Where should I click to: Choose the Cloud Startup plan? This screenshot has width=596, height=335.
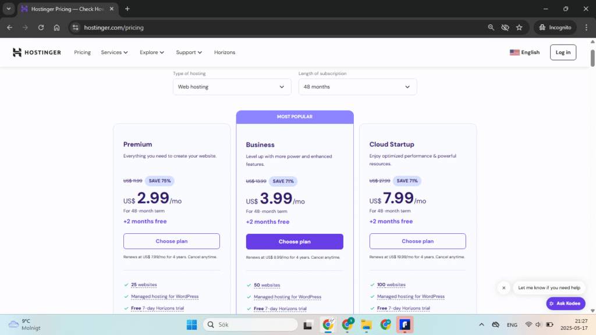(417, 241)
